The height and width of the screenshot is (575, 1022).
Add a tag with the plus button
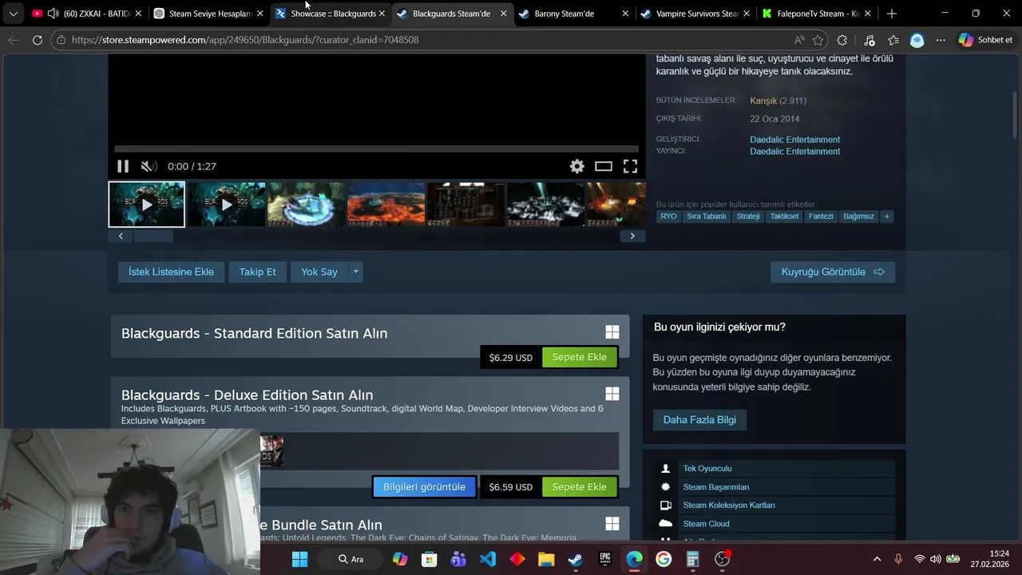click(886, 216)
